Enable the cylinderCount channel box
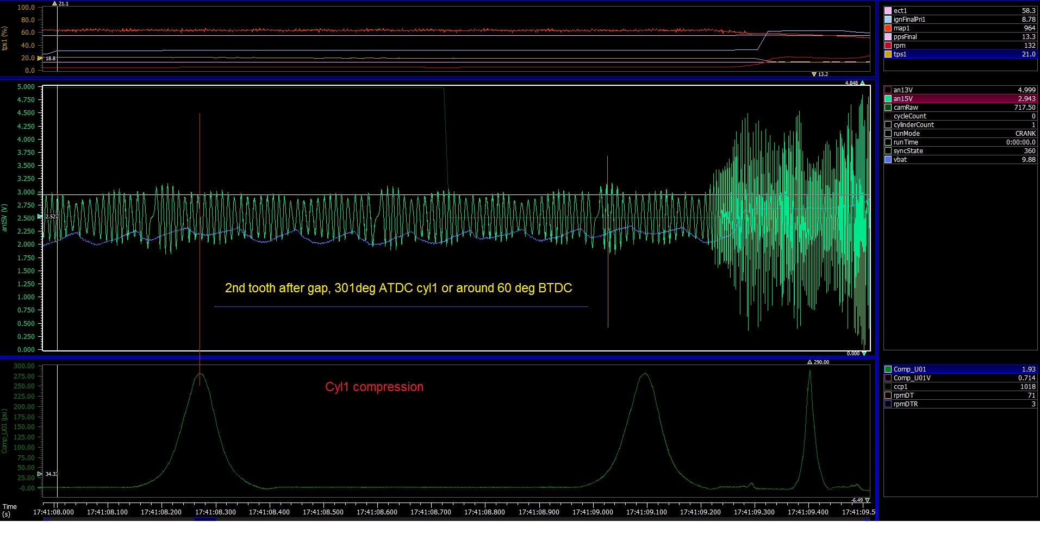The image size is (1040, 534). pyautogui.click(x=888, y=125)
